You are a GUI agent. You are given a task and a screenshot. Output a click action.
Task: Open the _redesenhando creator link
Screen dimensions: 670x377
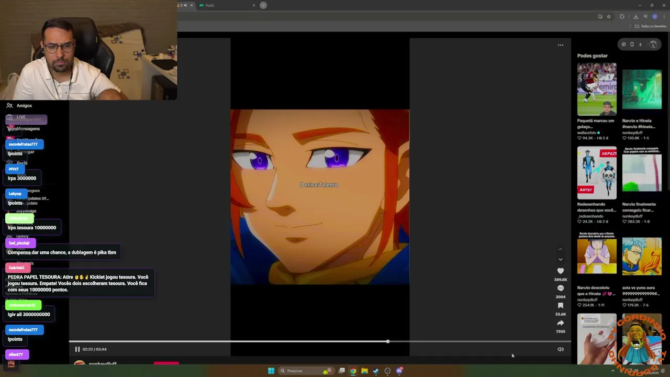tap(590, 216)
